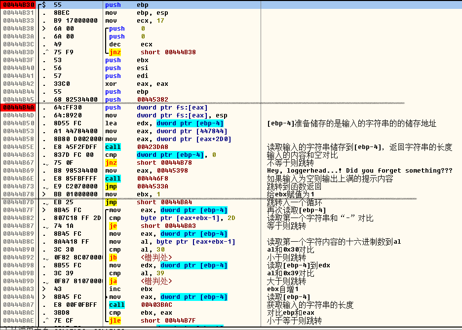Viewport: 462px width, 330px height.
Task: Select jle short 00444B7F instruction
Action: tap(153, 321)
